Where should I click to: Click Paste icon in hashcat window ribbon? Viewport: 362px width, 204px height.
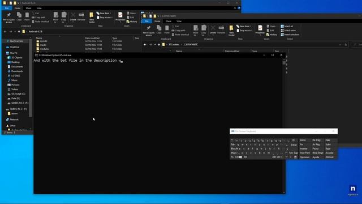click(27, 16)
